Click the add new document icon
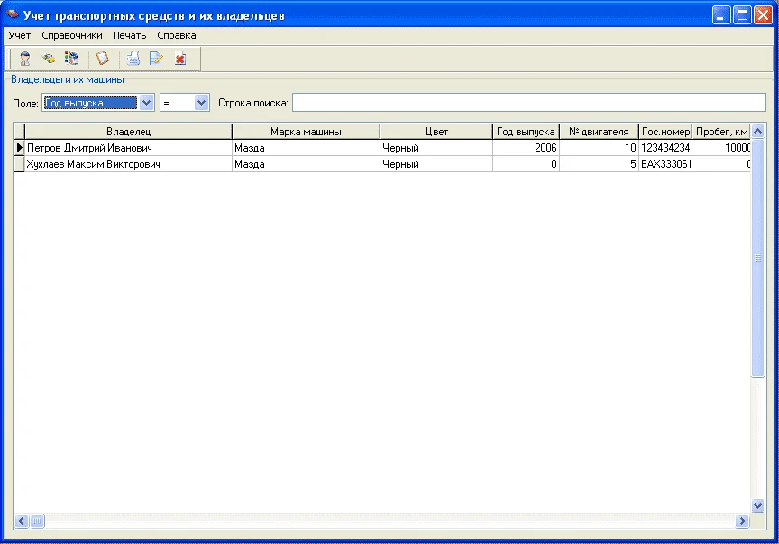 (133, 59)
